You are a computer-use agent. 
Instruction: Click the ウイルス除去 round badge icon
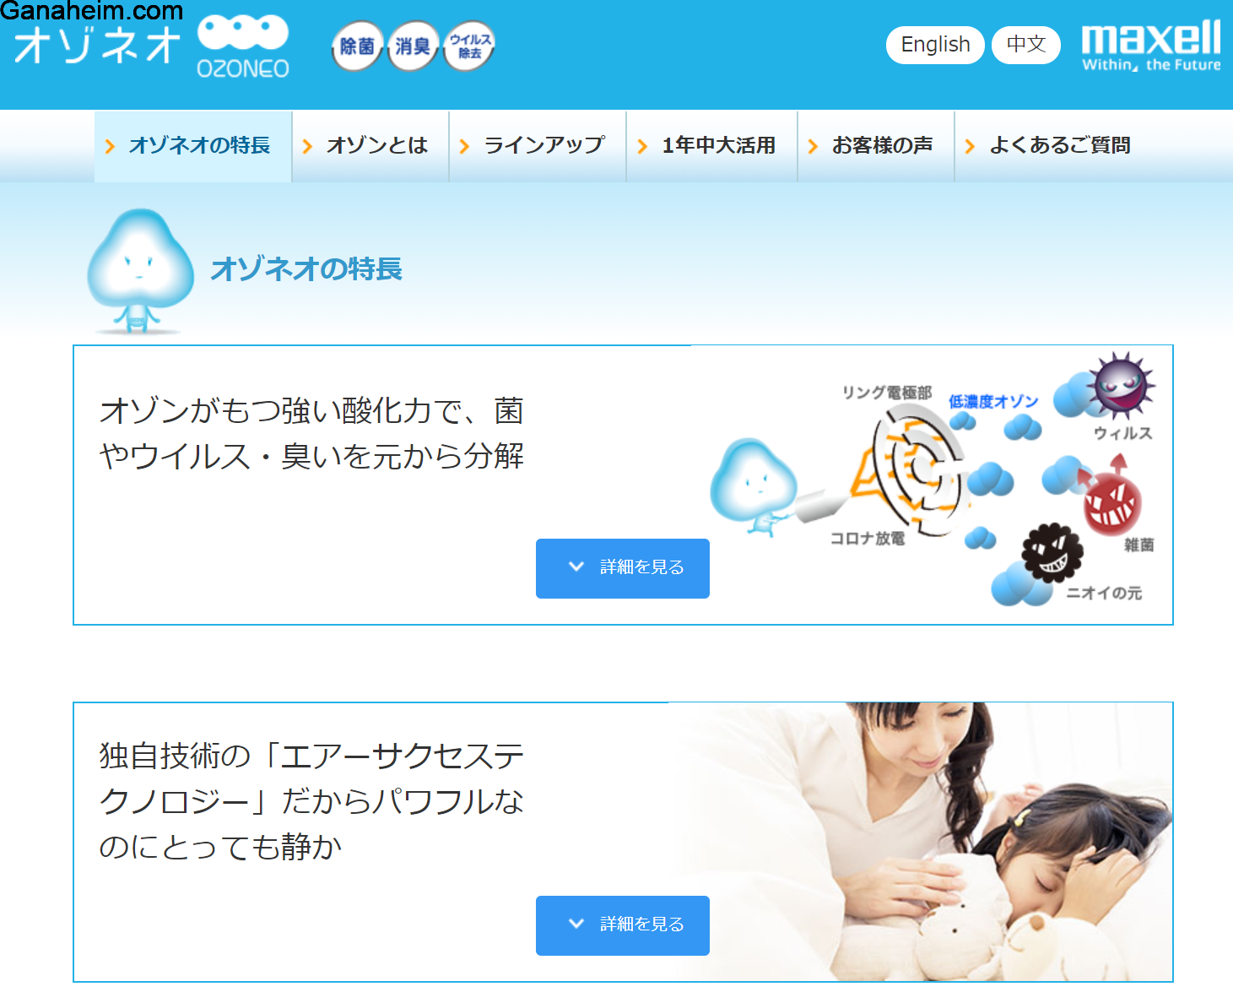click(x=469, y=46)
